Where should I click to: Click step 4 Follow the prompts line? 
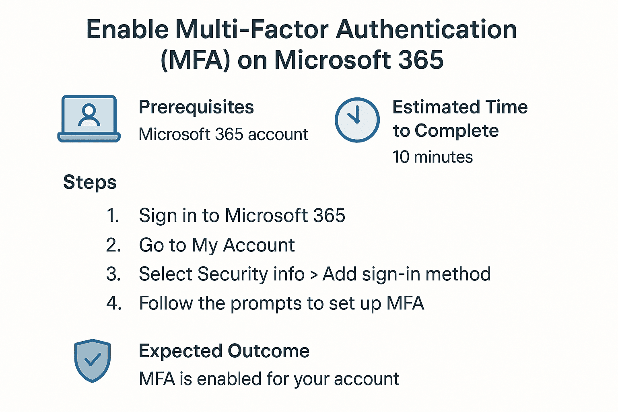(x=281, y=303)
